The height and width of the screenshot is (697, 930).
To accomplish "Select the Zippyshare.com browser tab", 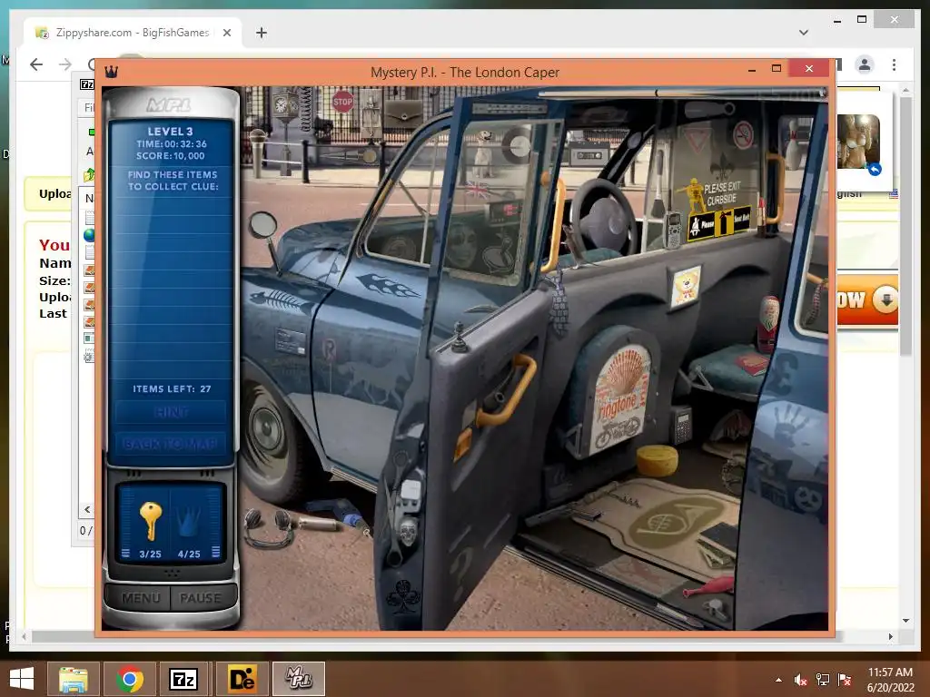I will click(x=133, y=33).
